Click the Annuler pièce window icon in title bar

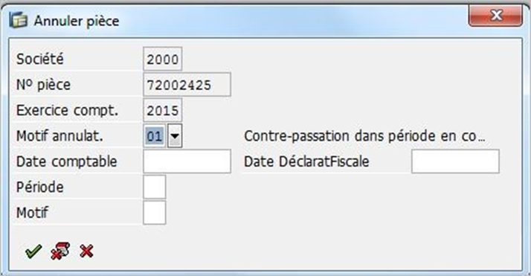point(18,20)
